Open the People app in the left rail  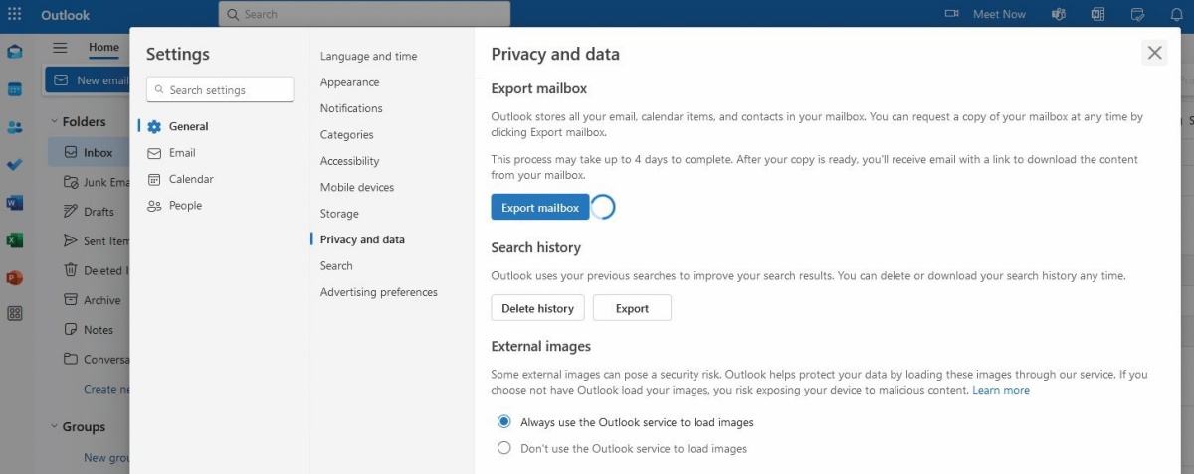coord(14,127)
